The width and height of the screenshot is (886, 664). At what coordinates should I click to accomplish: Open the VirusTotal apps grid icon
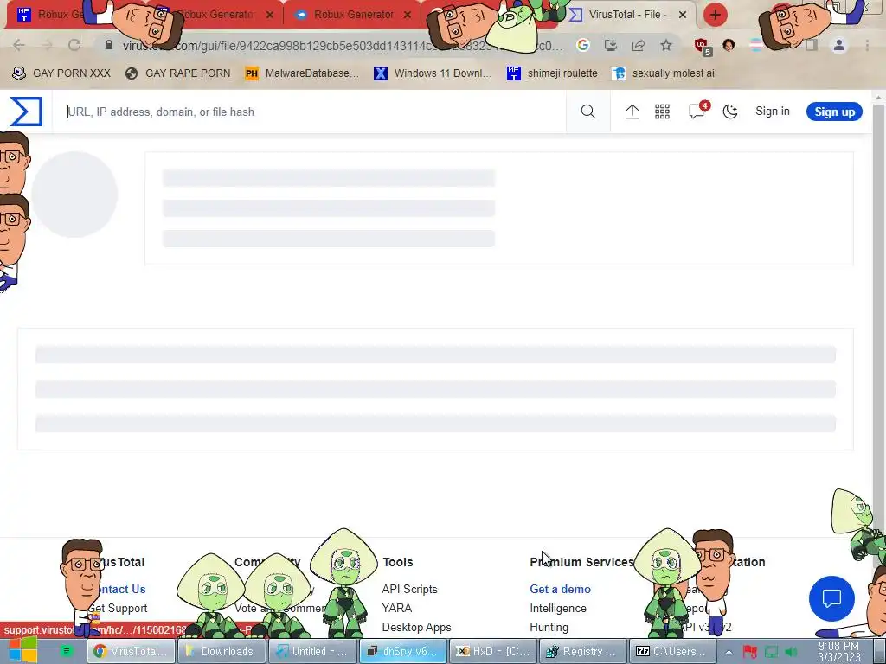pyautogui.click(x=662, y=112)
